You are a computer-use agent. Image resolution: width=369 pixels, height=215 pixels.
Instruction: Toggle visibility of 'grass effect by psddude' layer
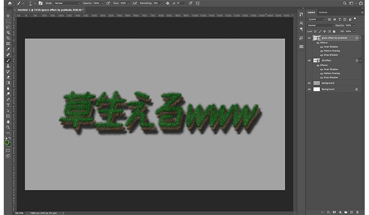coord(309,38)
